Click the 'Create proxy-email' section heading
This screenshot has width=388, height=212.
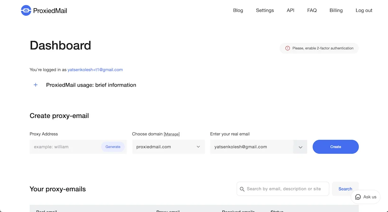point(59,116)
